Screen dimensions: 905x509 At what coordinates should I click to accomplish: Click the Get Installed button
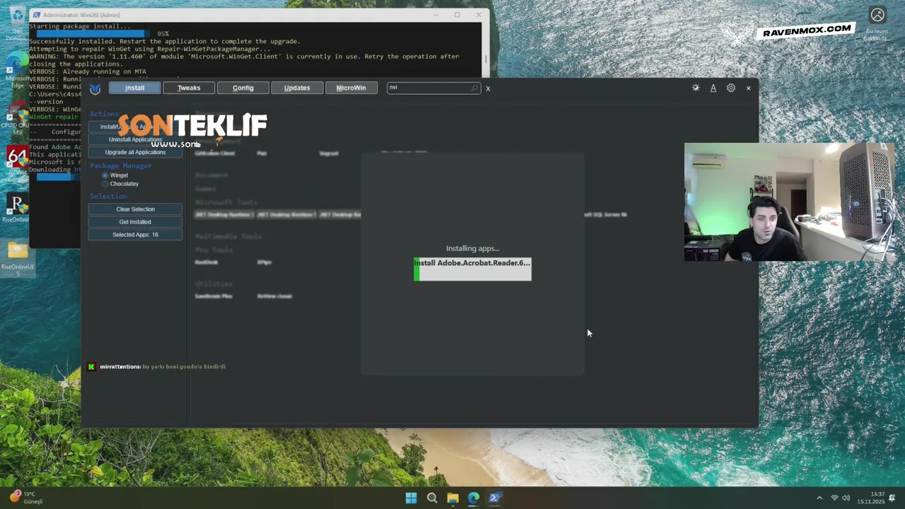pos(135,222)
